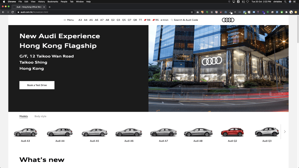Image resolution: width=299 pixels, height=168 pixels.
Task: Click the flagship showroom hero photo
Action: click(x=218, y=68)
